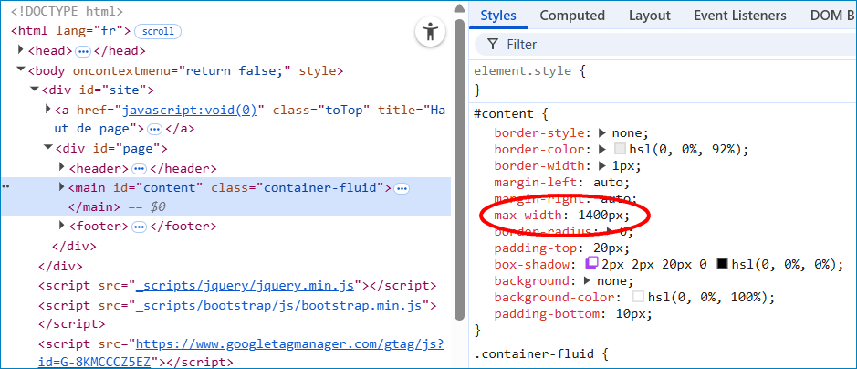Screen dimensions: 857x369
Task: Expand the border-style shorthand triangle
Action: 602,132
